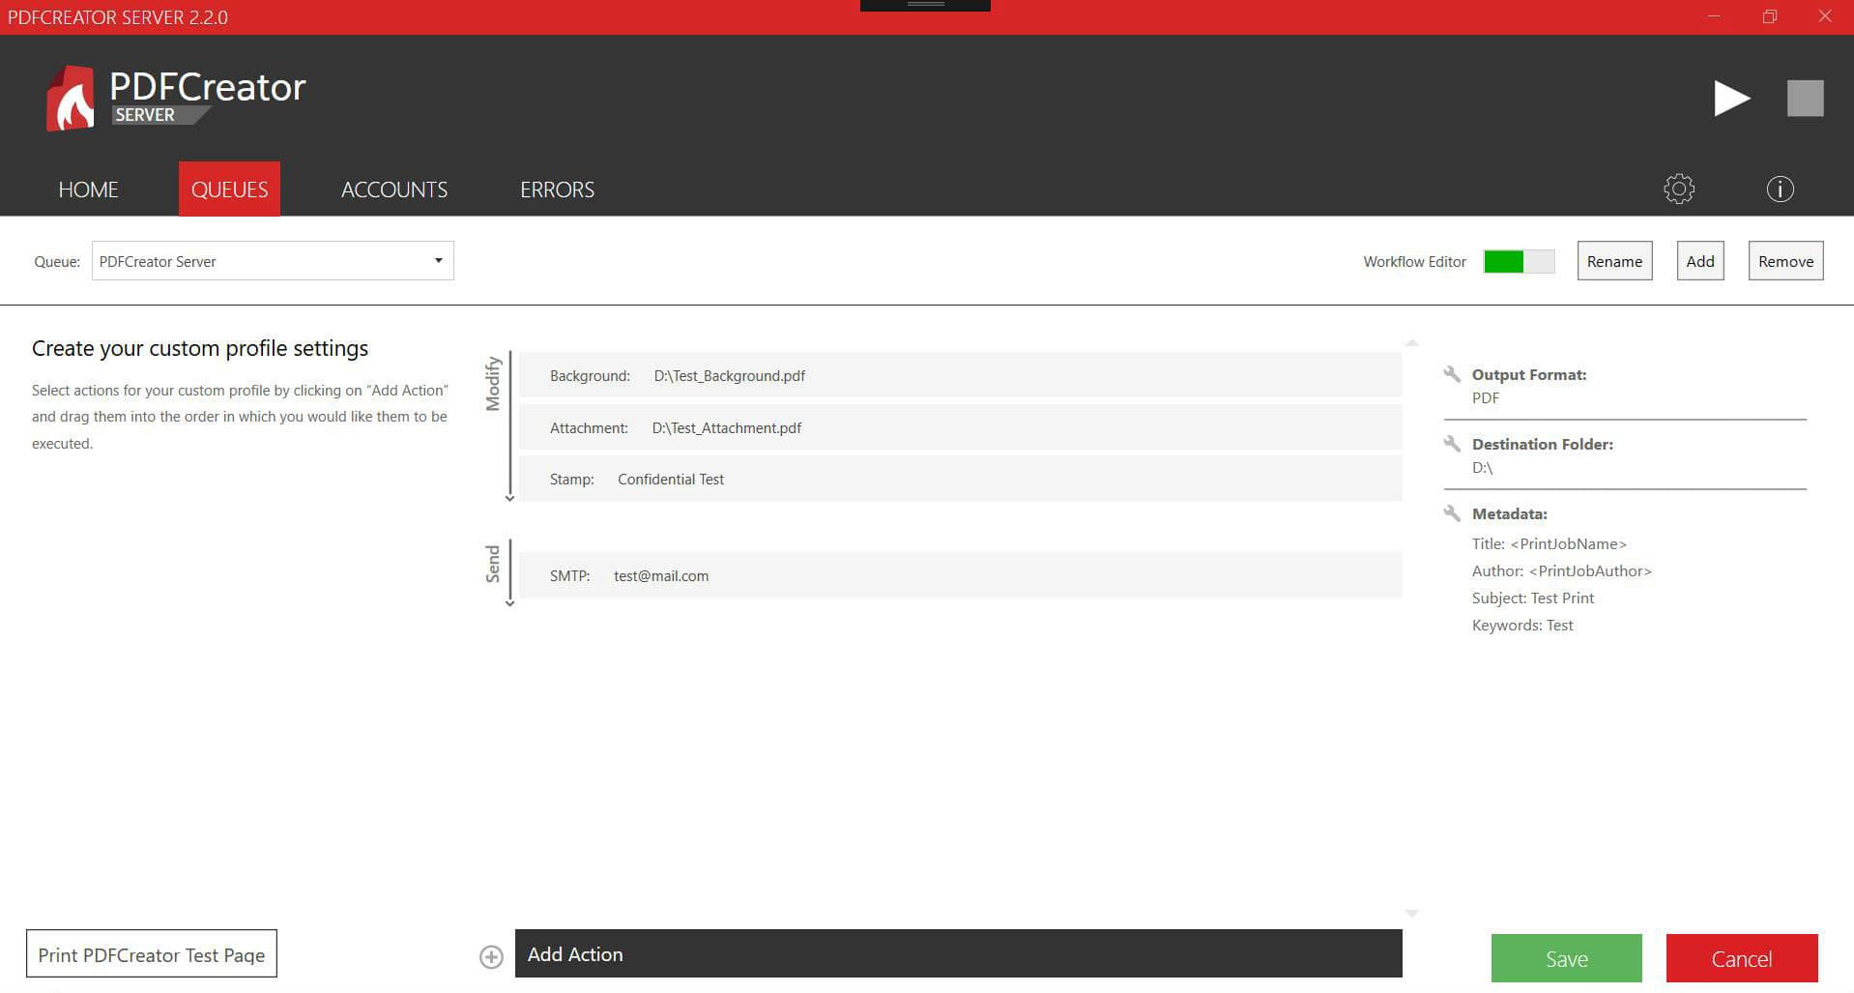This screenshot has width=1854, height=993.
Task: Open the info circle icon
Action: (x=1780, y=189)
